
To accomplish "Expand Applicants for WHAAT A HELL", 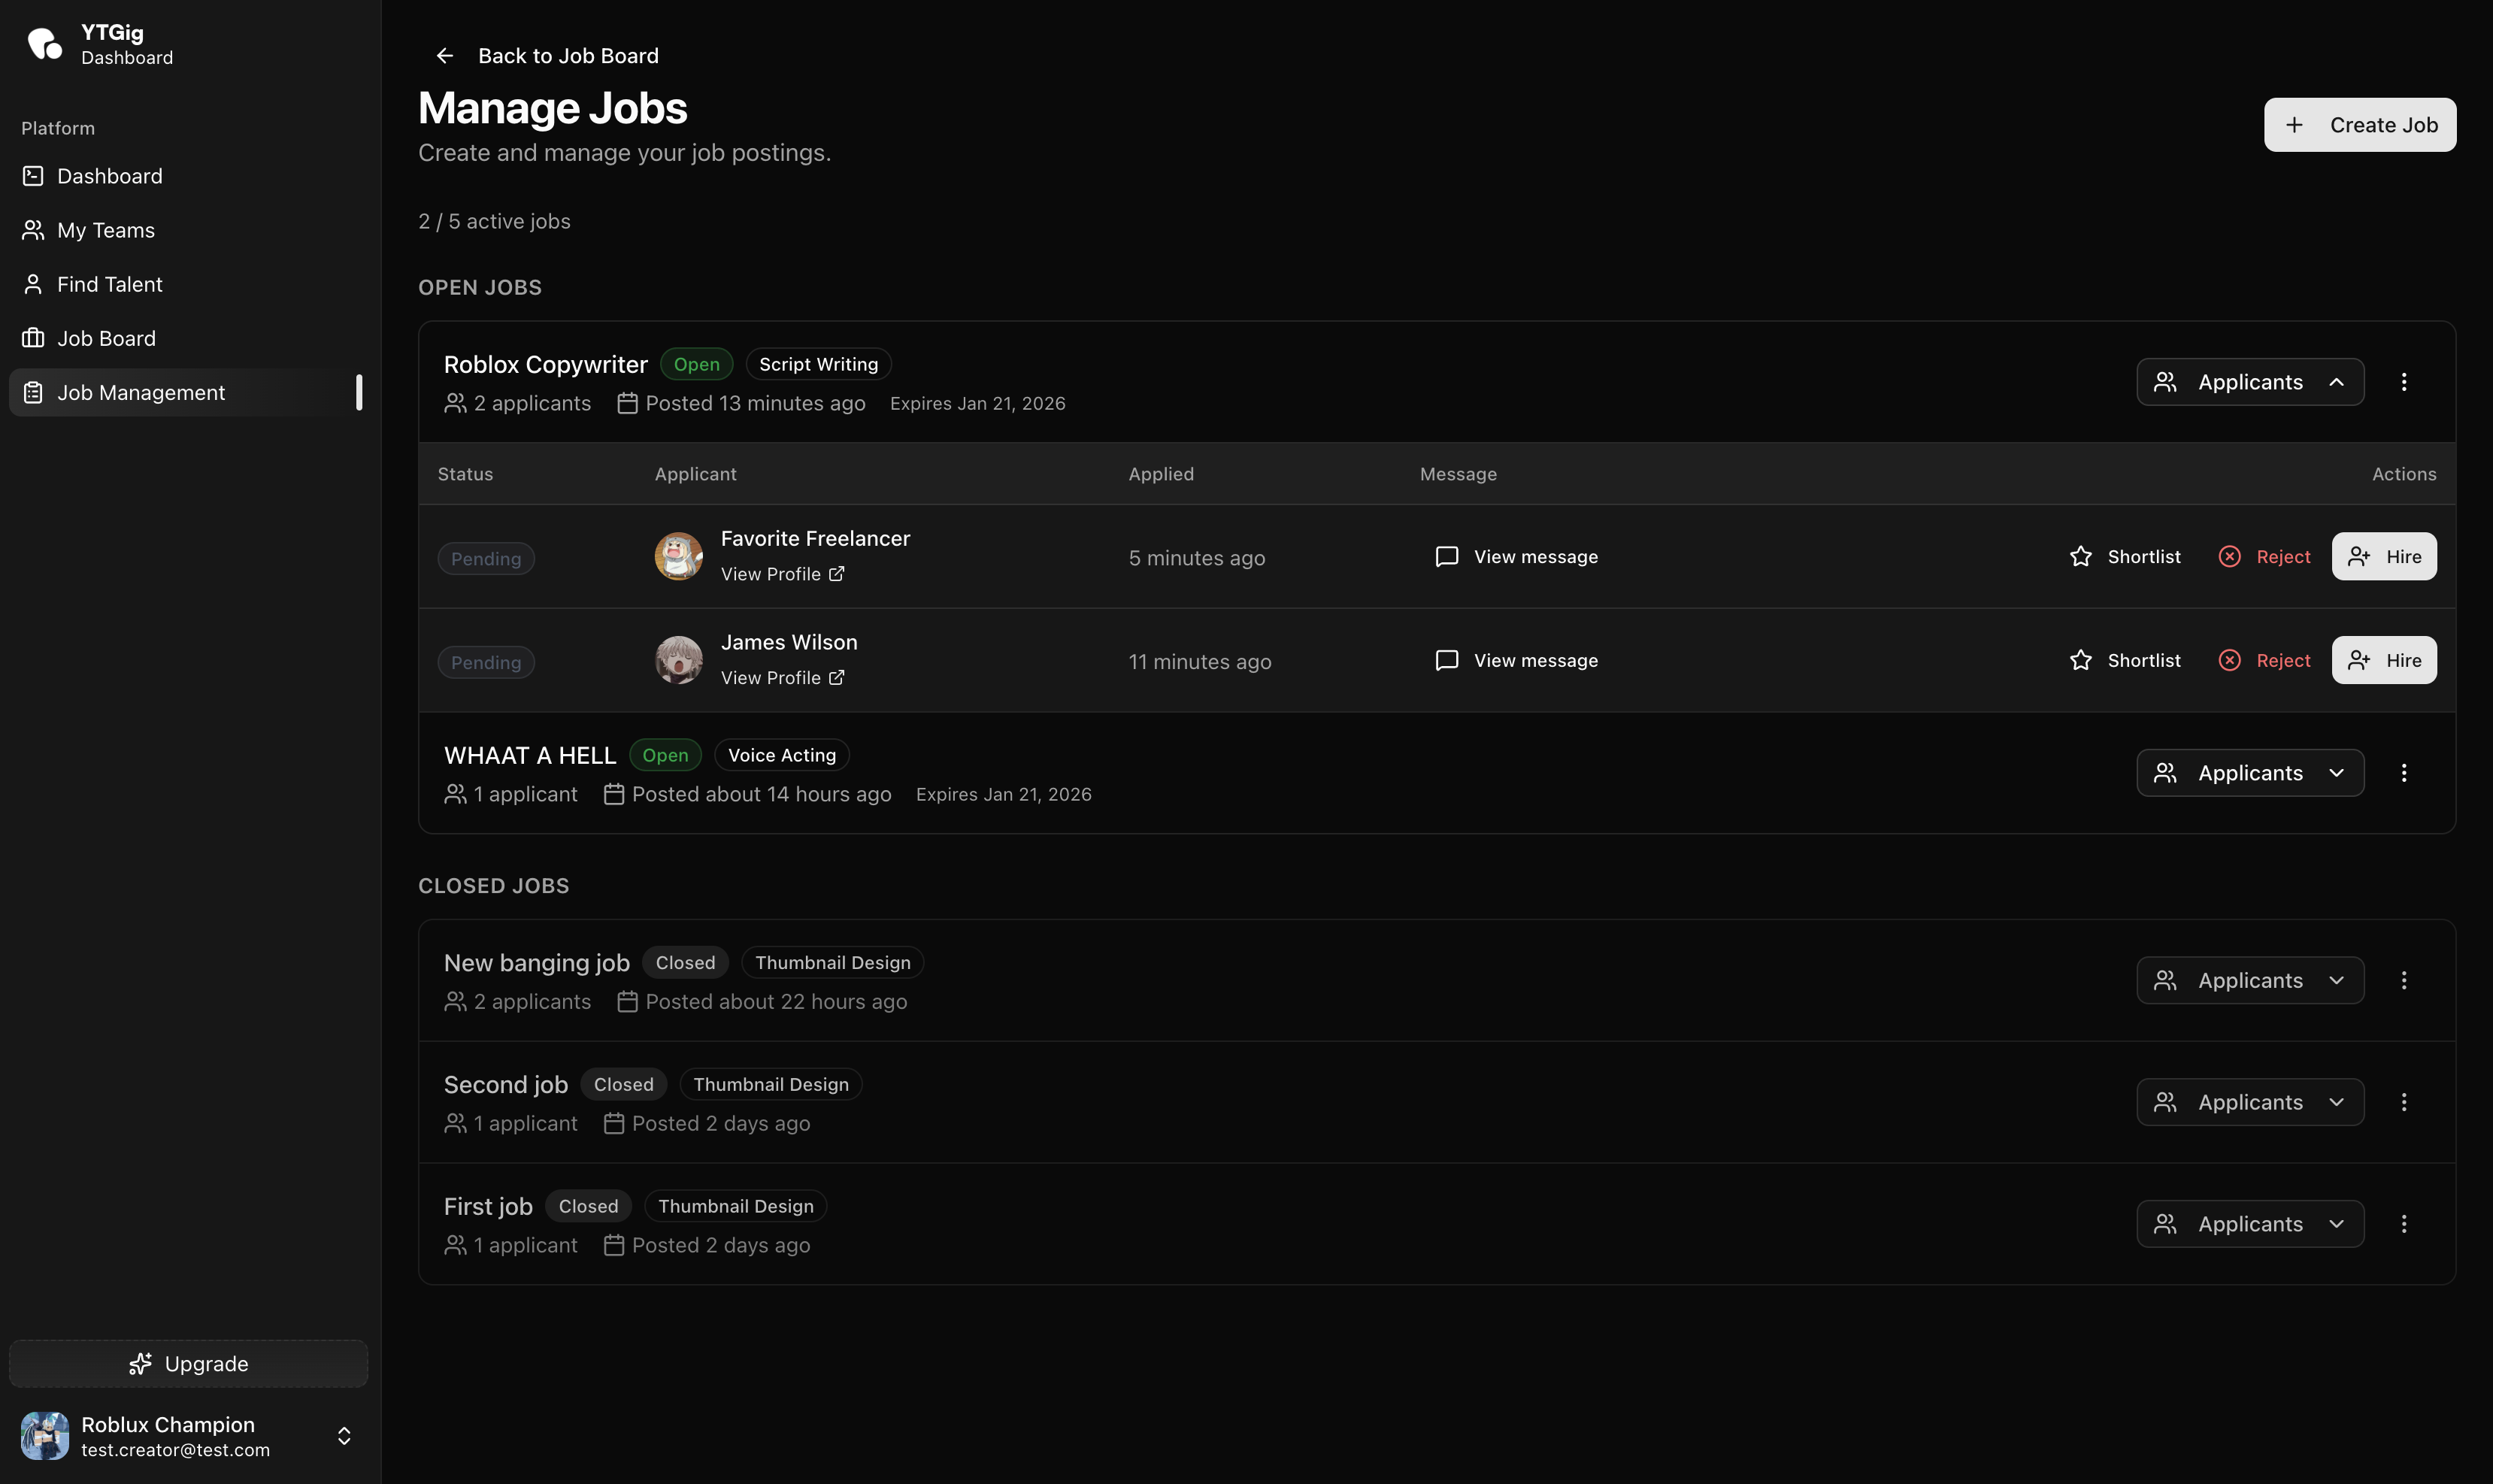I will (2250, 773).
